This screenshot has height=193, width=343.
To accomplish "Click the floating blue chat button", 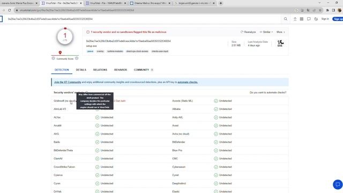I will tap(338, 184).
